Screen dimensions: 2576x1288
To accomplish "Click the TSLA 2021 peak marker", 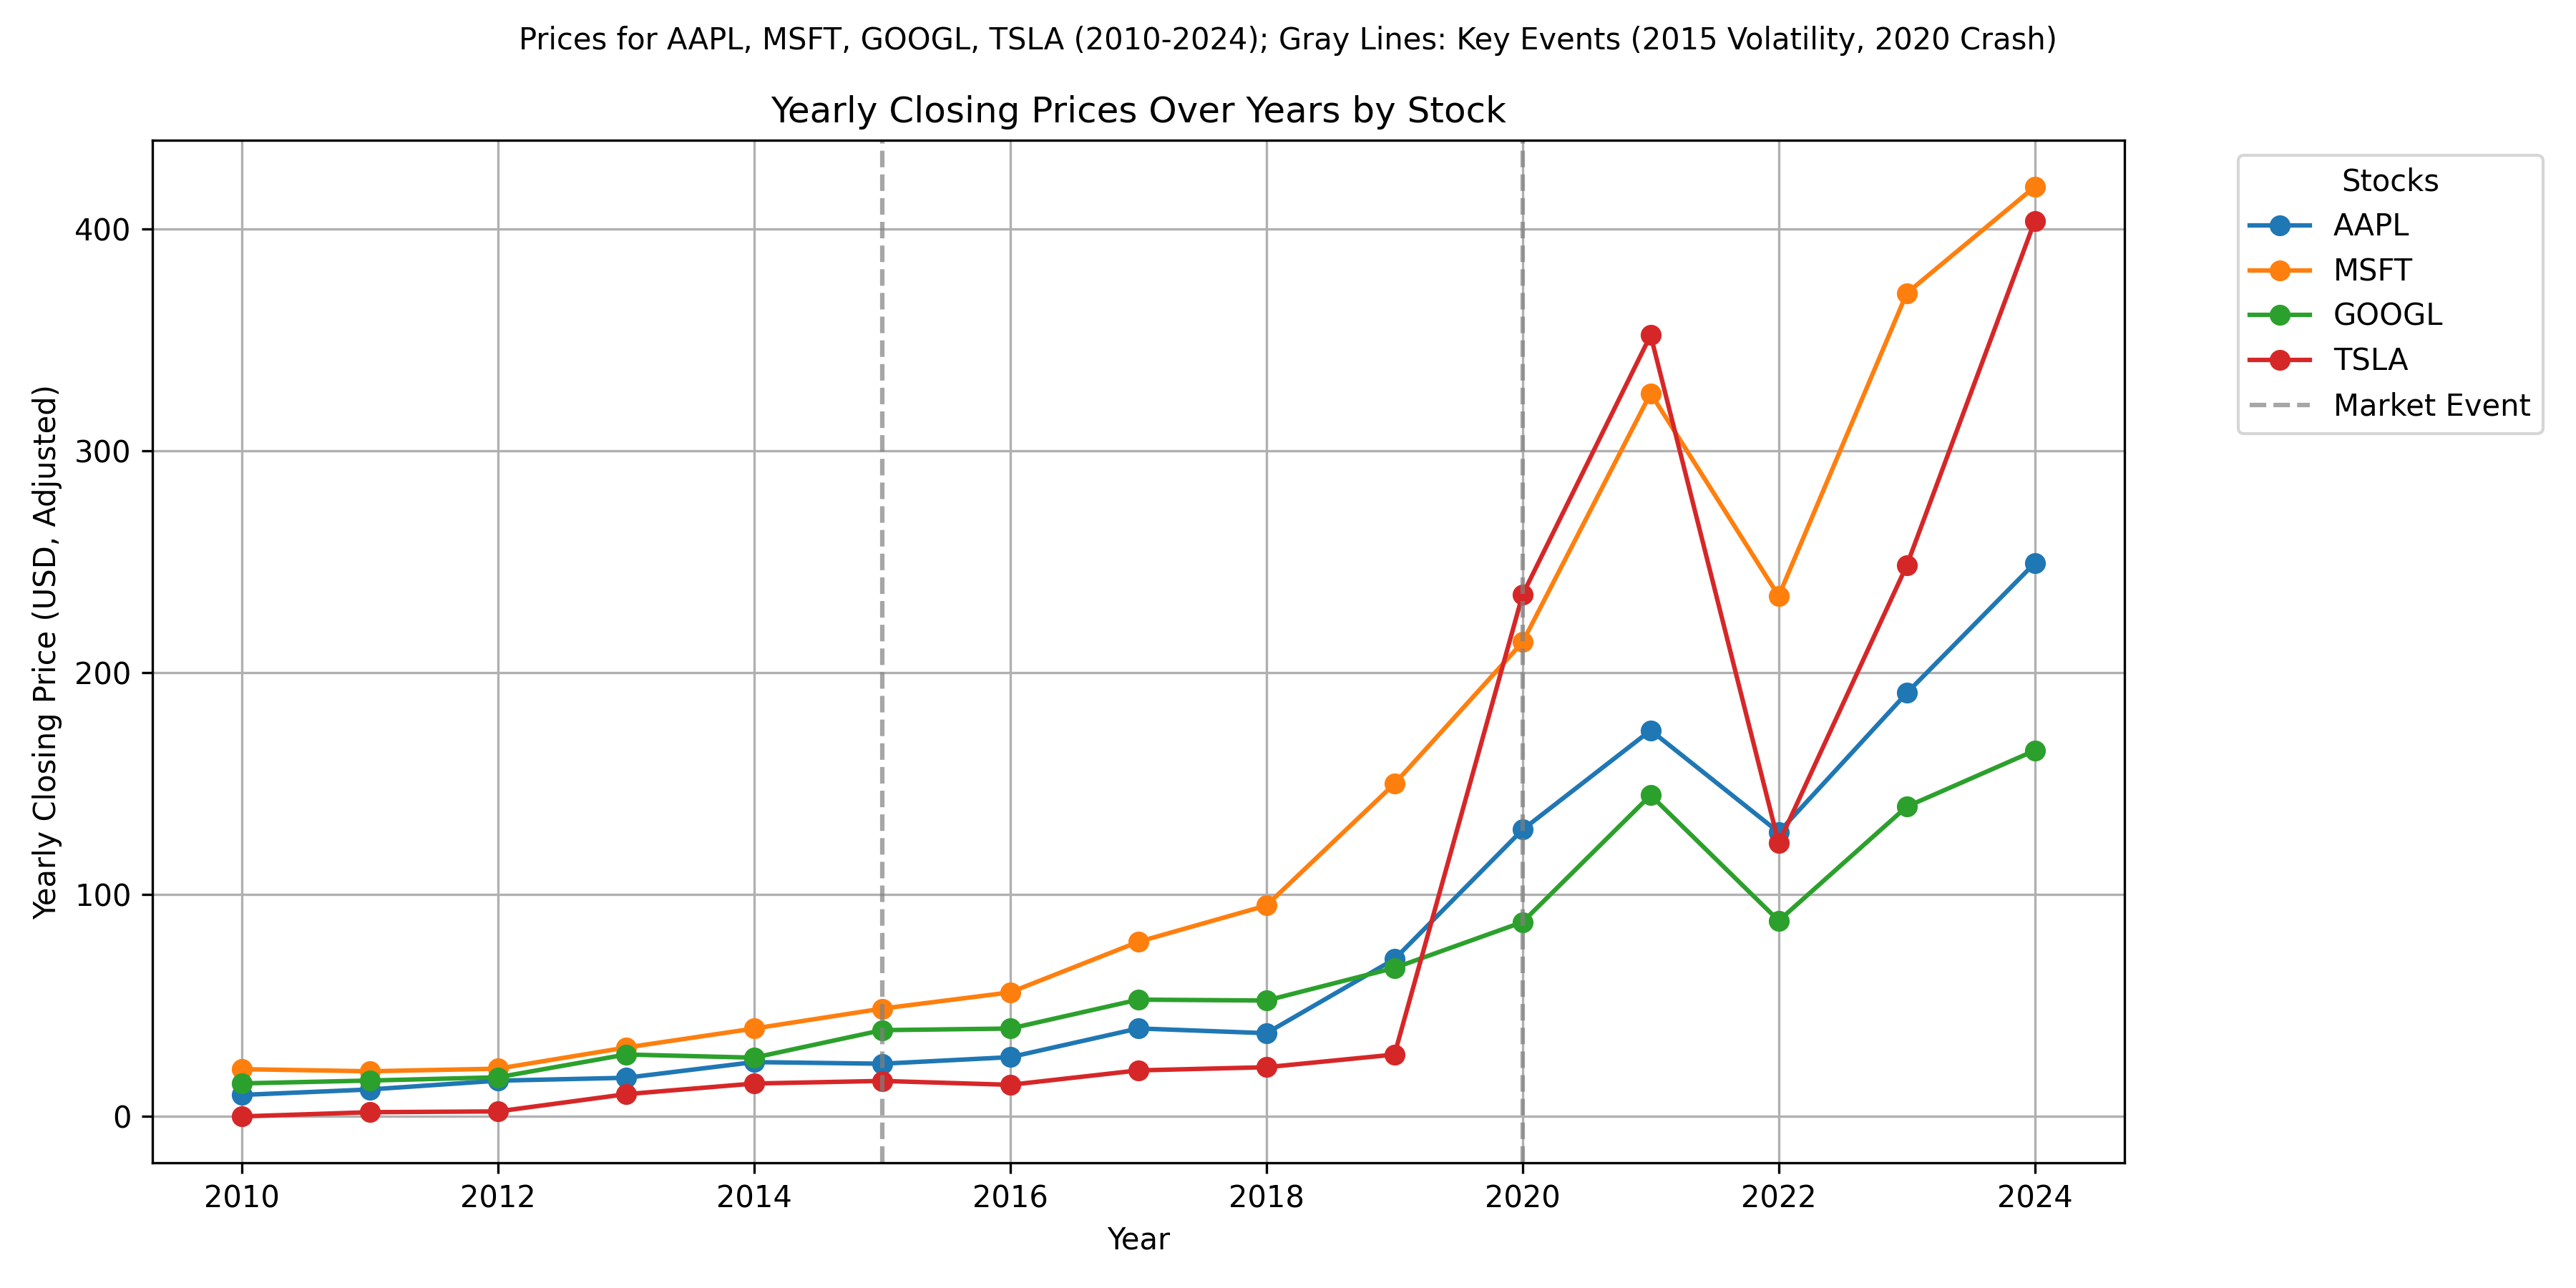I will coord(1651,335).
